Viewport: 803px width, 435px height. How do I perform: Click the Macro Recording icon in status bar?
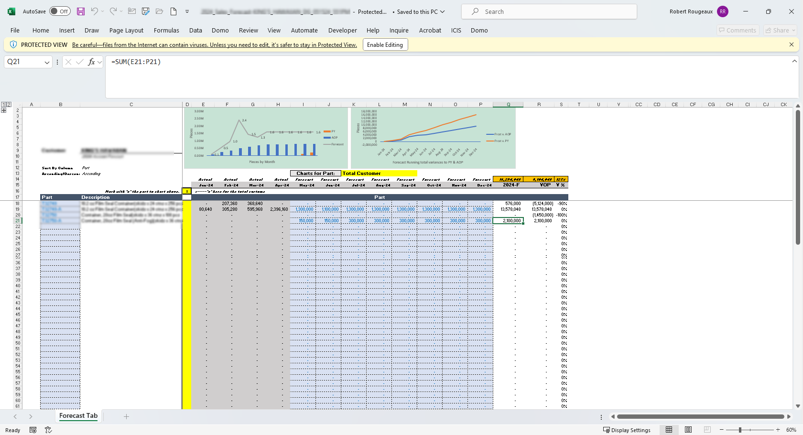coord(33,430)
